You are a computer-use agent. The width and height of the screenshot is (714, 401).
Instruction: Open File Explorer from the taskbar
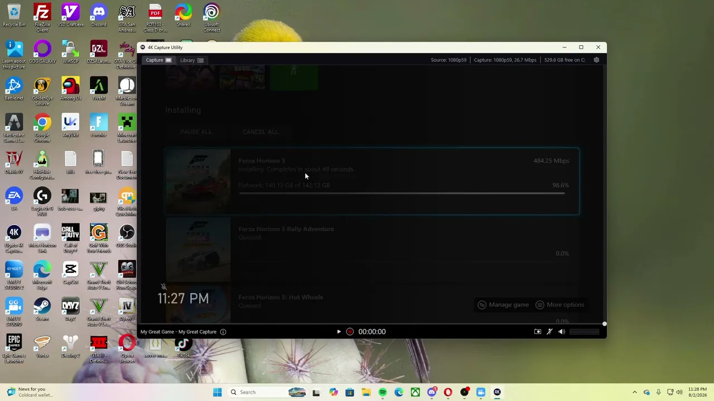tap(366, 392)
